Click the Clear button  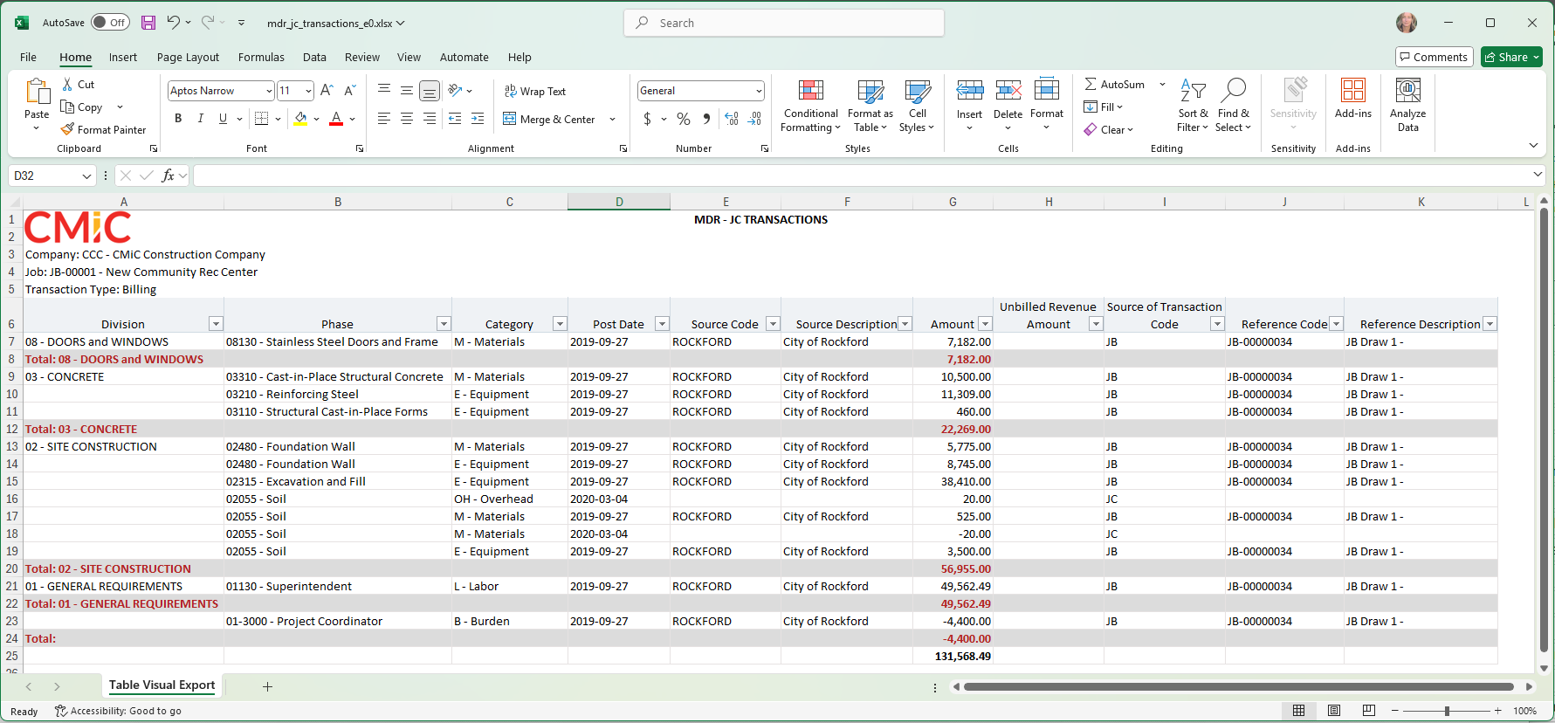click(x=1108, y=129)
